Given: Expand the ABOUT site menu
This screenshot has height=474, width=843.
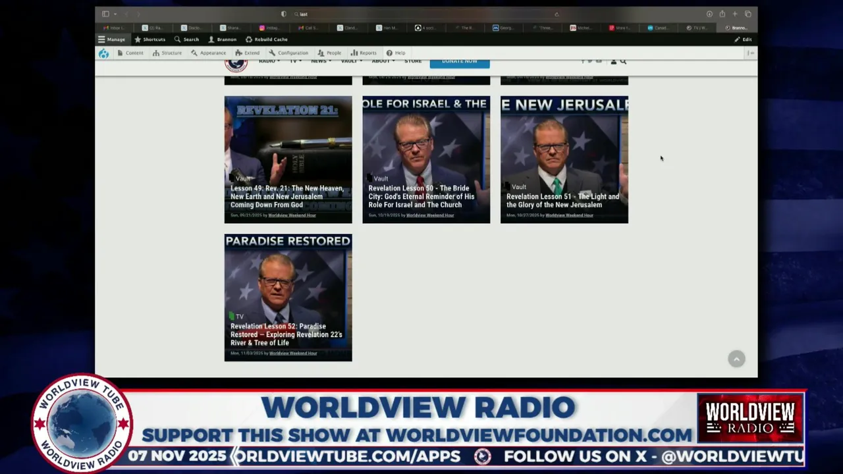Looking at the screenshot, I should (383, 61).
